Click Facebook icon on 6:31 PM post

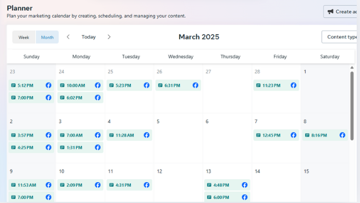(196, 85)
